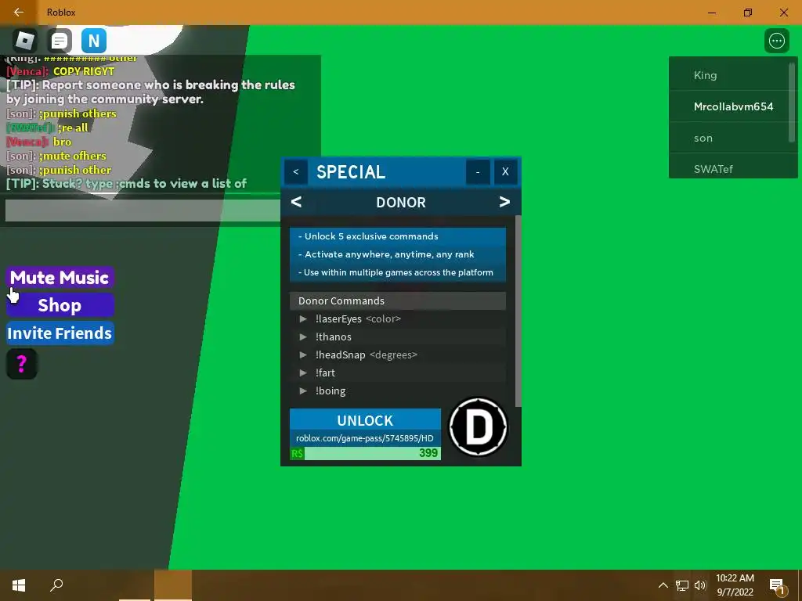The image size is (802, 601).
Task: Click the pink question mark help icon
Action: pos(21,364)
